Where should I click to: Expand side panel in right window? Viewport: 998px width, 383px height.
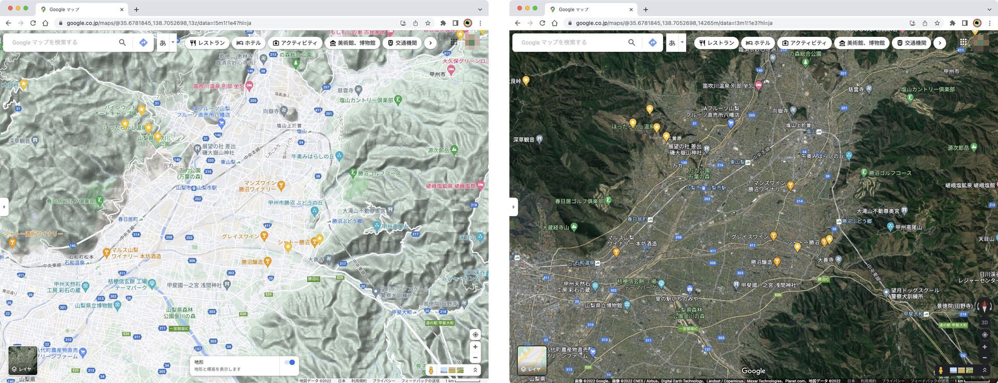click(514, 207)
